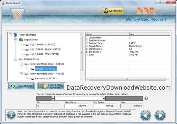Image resolution: width=177 pixels, height=124 pixels.
Task: Select highlighted Partition - 1 (FAT32) under Disk2
Action: (46, 69)
